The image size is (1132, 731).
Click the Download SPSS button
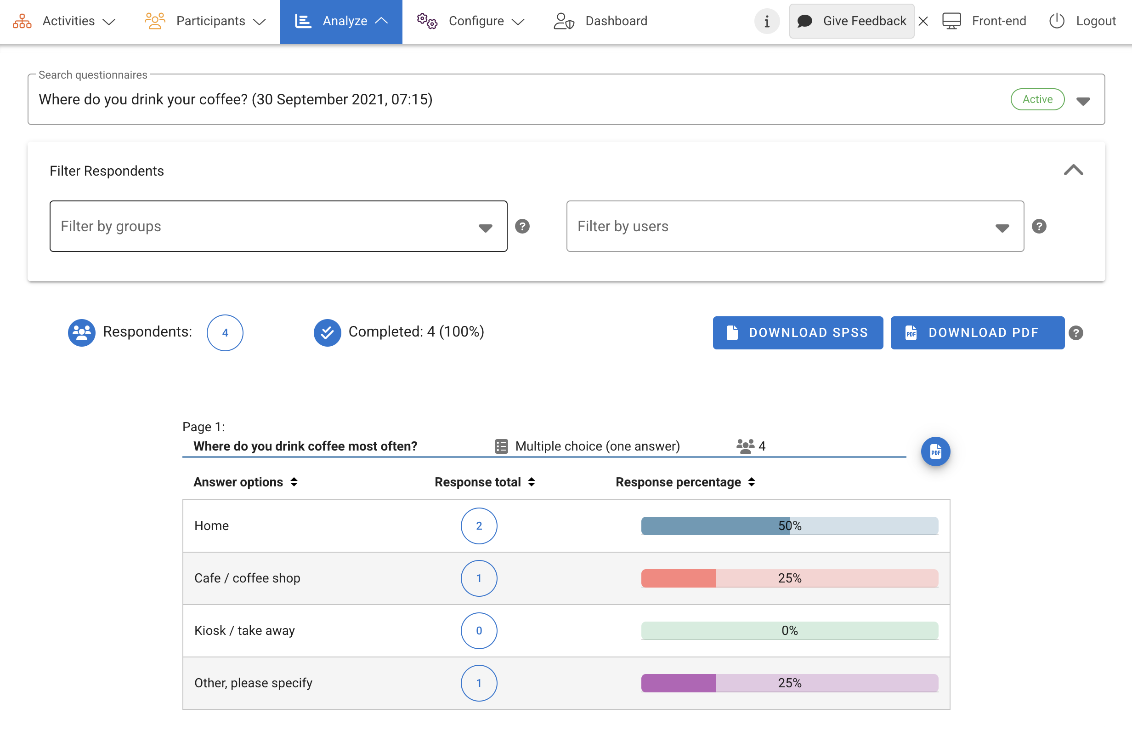click(798, 333)
